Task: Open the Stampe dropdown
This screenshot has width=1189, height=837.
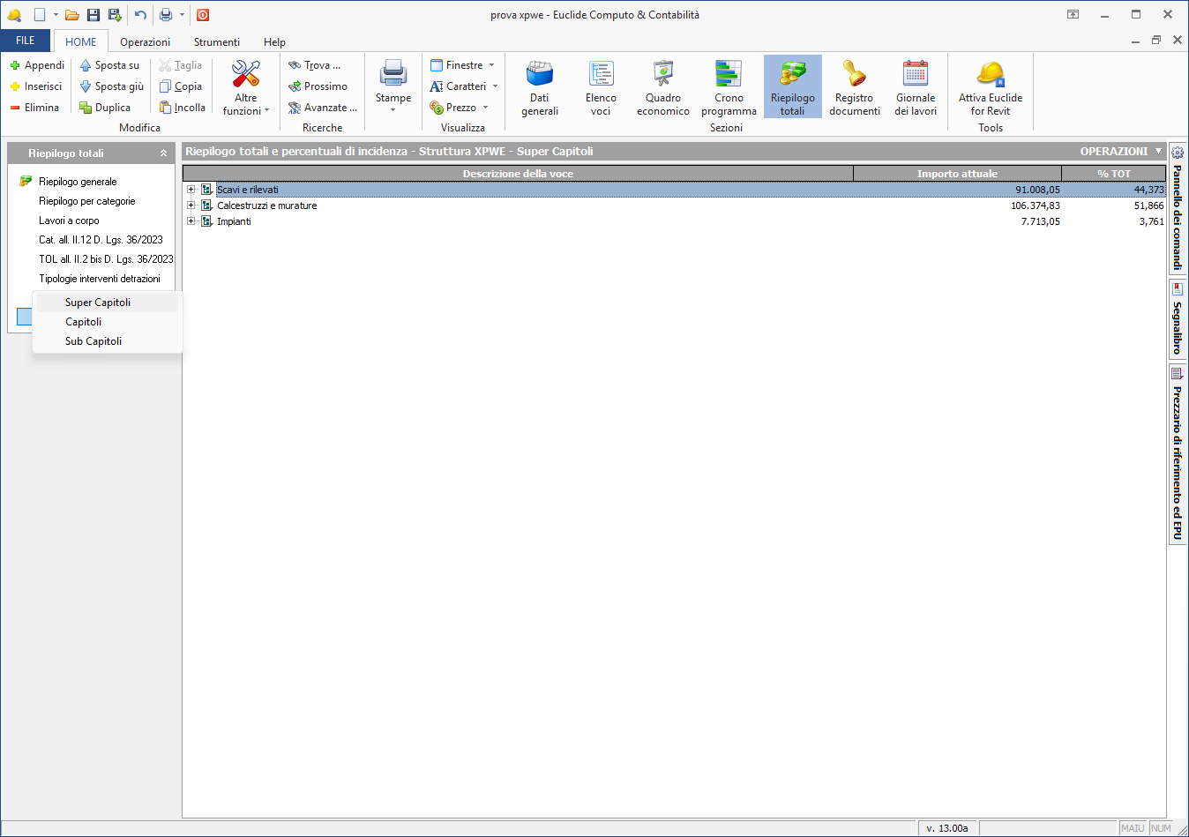Action: (x=393, y=86)
